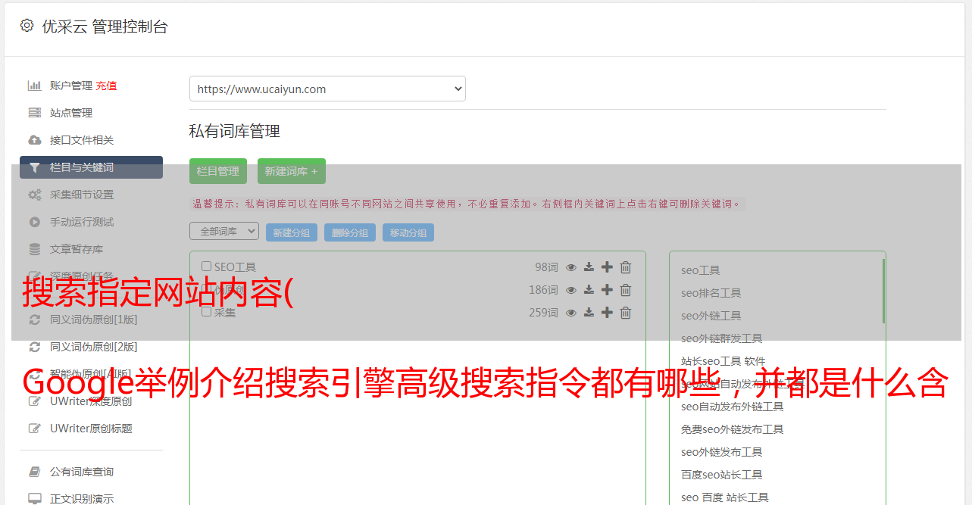Click the gears icon for 采集细节设置
The width and height of the screenshot is (972, 505).
(34, 195)
